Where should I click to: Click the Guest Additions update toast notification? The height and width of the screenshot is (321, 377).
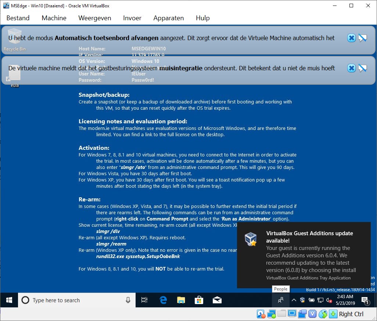click(304, 255)
